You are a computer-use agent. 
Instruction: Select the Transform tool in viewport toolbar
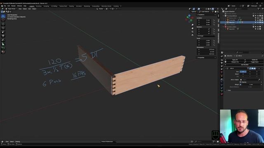click(3, 36)
